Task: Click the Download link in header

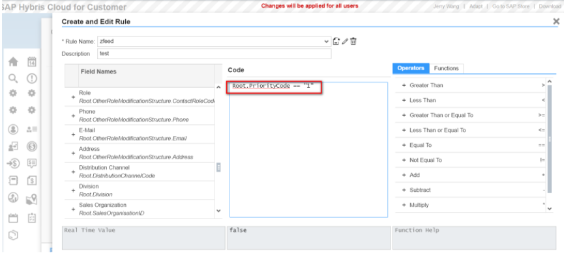Action: click(x=550, y=6)
